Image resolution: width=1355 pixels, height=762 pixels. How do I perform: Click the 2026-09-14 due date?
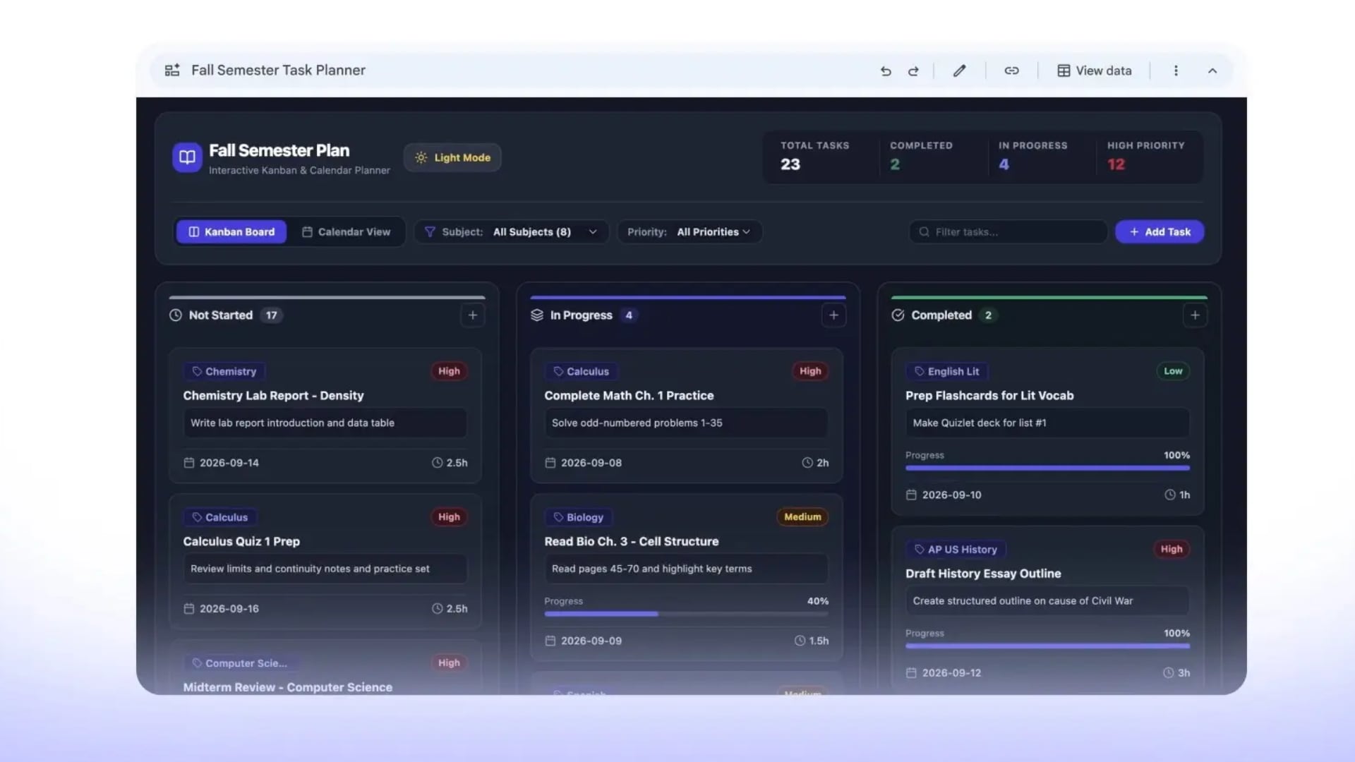(x=222, y=463)
